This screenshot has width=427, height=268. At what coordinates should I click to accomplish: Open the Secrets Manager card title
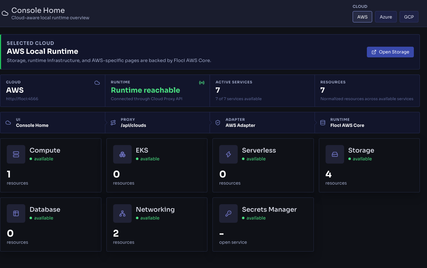(x=269, y=210)
